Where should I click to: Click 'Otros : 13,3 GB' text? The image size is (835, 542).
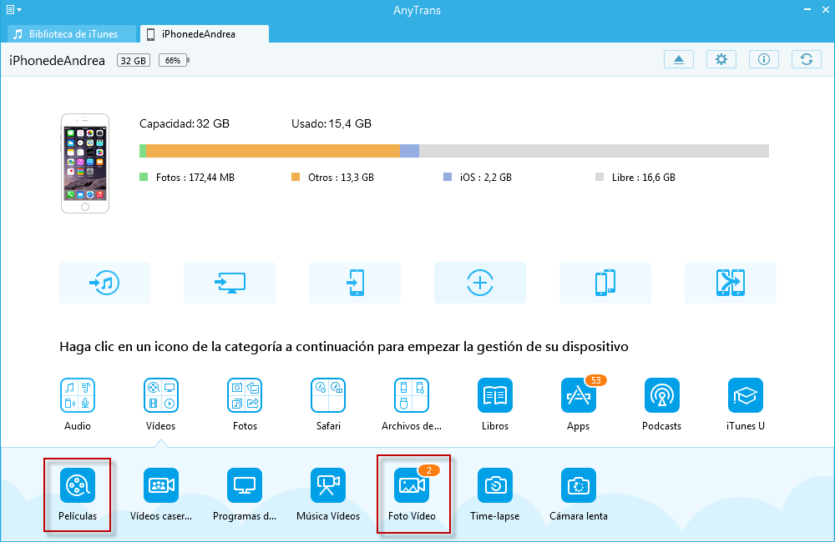click(341, 177)
